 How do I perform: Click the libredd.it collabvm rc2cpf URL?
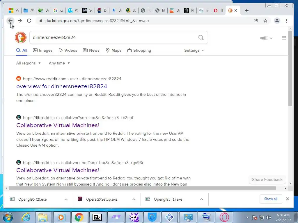tap(78, 118)
